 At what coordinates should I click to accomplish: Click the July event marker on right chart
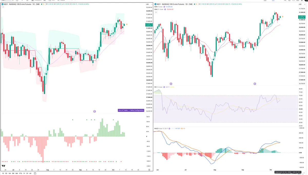point(171,84)
